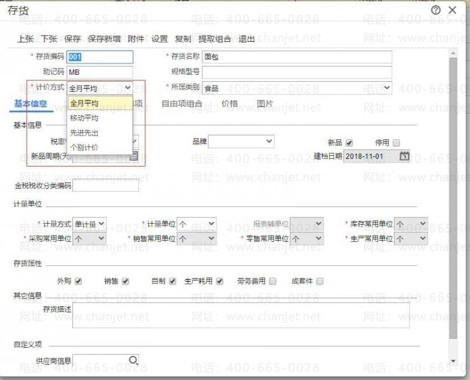Click the 助记码 input field

click(100, 72)
